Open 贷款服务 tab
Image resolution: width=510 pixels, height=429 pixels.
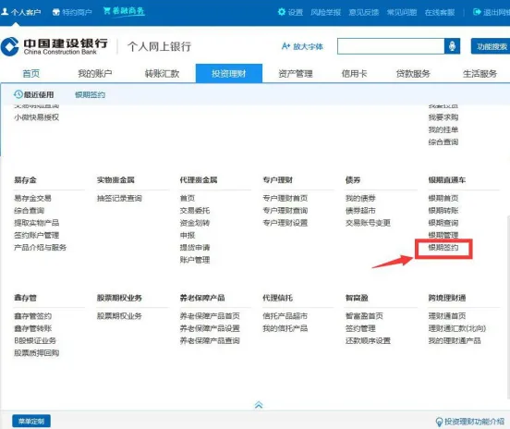pos(413,74)
